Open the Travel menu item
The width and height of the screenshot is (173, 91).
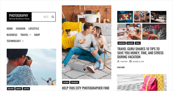click(24, 35)
